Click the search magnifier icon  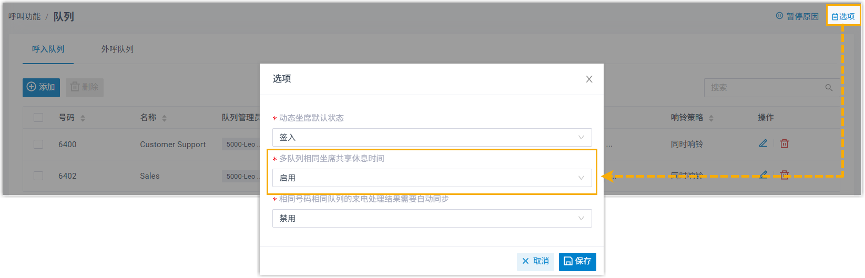829,88
